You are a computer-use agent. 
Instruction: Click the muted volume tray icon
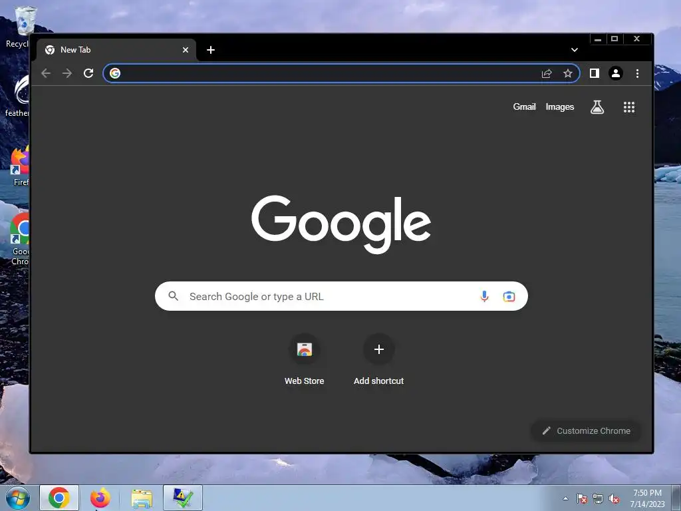(614, 499)
